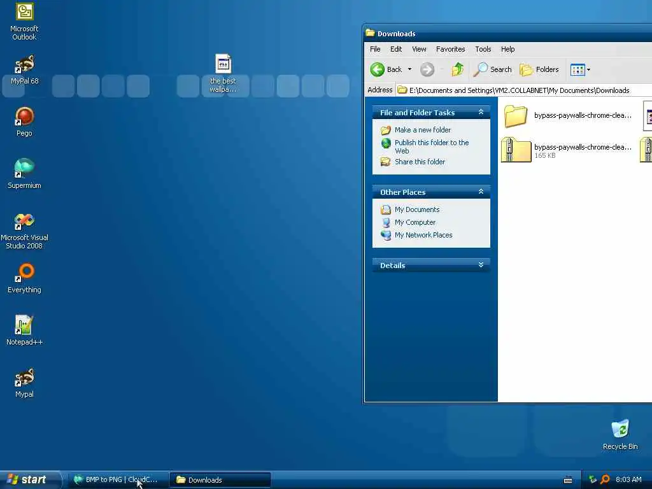Click the Back button in Downloads

(386, 69)
